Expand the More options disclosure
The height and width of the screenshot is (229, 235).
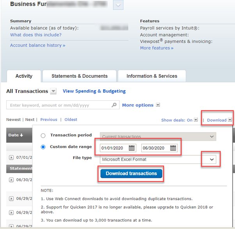158,105
